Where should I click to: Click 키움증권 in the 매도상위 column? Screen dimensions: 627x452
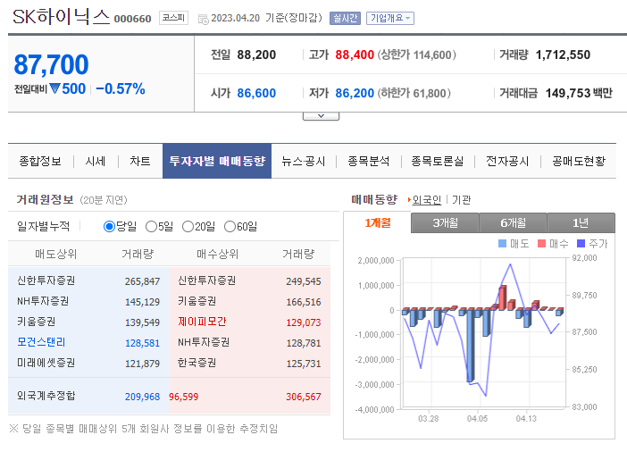pos(36,322)
